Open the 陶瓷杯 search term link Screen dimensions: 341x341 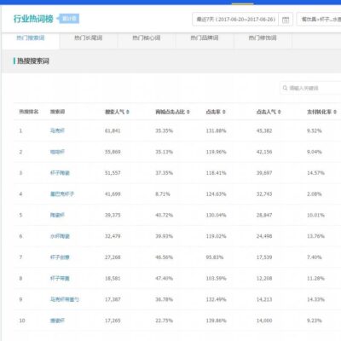57,215
